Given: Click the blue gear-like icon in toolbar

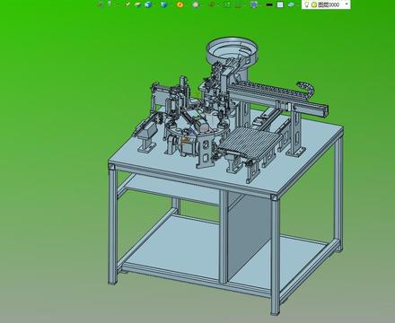Looking at the screenshot, I should click(254, 4).
